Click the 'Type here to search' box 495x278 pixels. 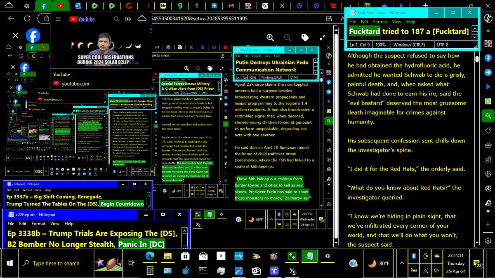56,263
